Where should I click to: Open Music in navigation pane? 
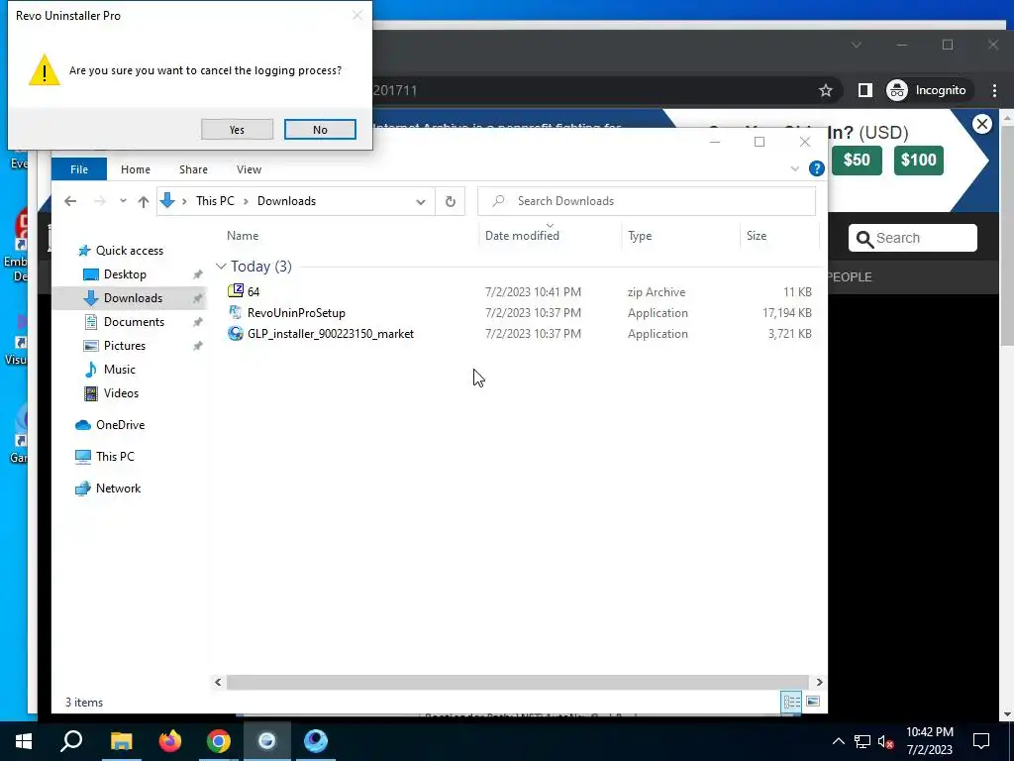[120, 370]
